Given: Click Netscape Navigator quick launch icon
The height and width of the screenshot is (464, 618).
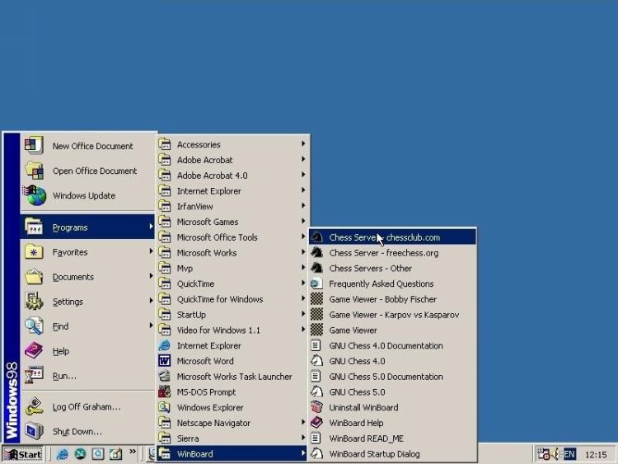Looking at the screenshot, I should tap(81, 454).
